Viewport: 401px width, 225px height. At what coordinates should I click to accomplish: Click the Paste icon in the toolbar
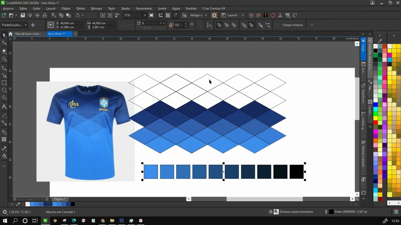pyautogui.click(x=68, y=15)
